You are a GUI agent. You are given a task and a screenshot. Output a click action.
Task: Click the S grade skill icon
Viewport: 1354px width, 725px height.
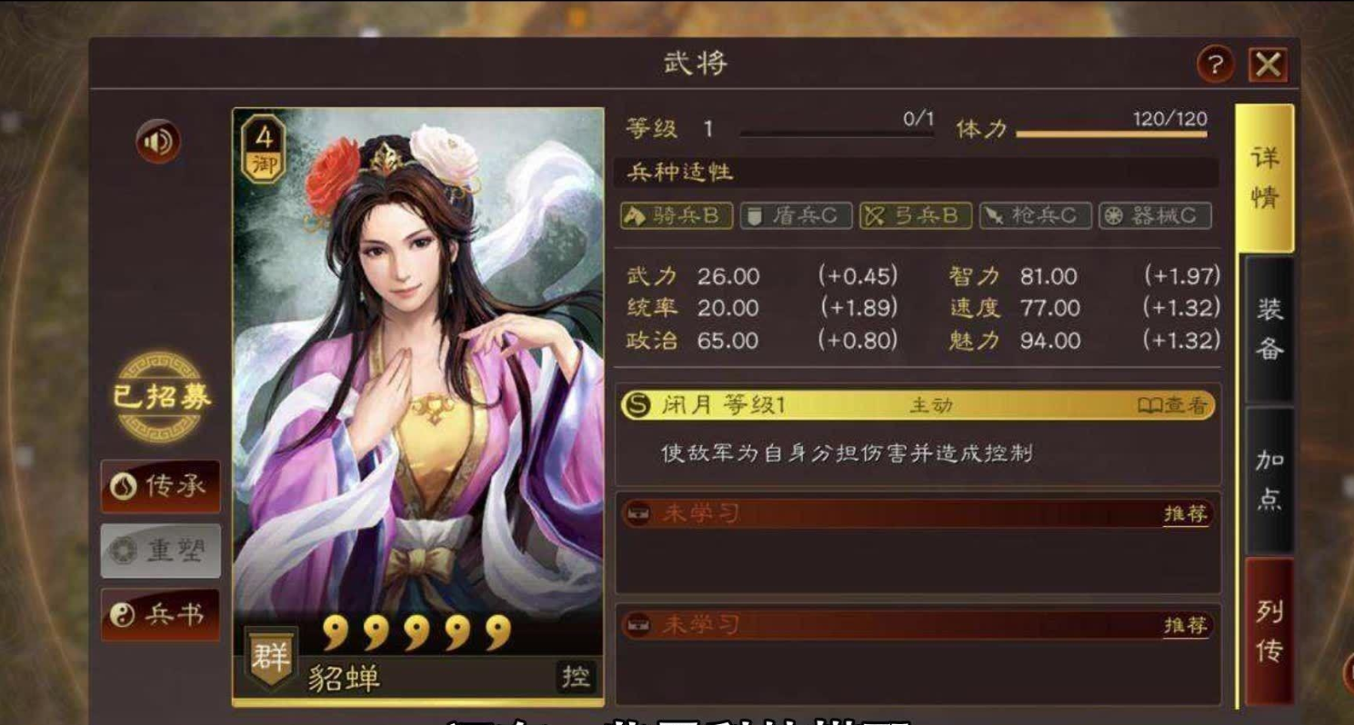[x=637, y=406]
